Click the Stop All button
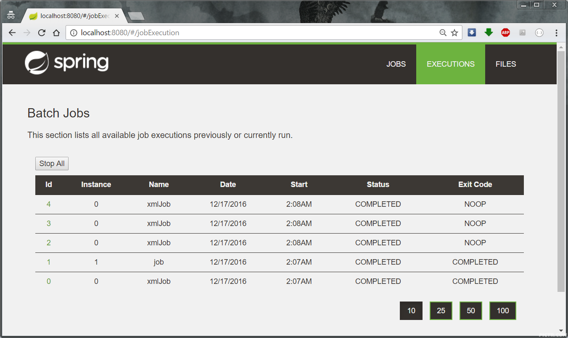This screenshot has width=568, height=338. pyautogui.click(x=52, y=164)
